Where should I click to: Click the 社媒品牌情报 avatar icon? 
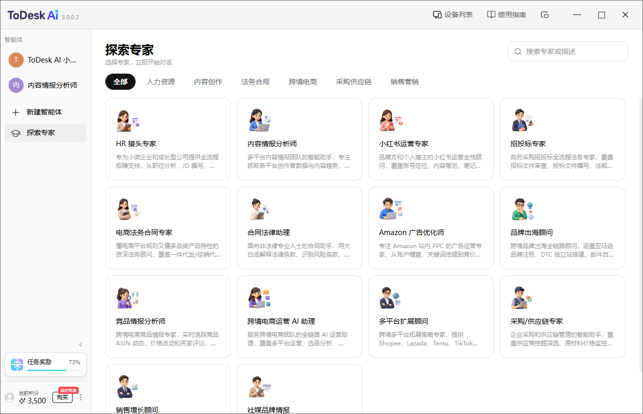click(x=260, y=387)
